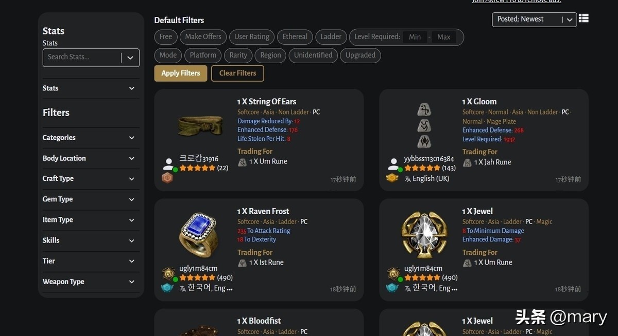This screenshot has width=618, height=336.
Task: Toggle the Ladder filter chip
Action: coord(331,37)
